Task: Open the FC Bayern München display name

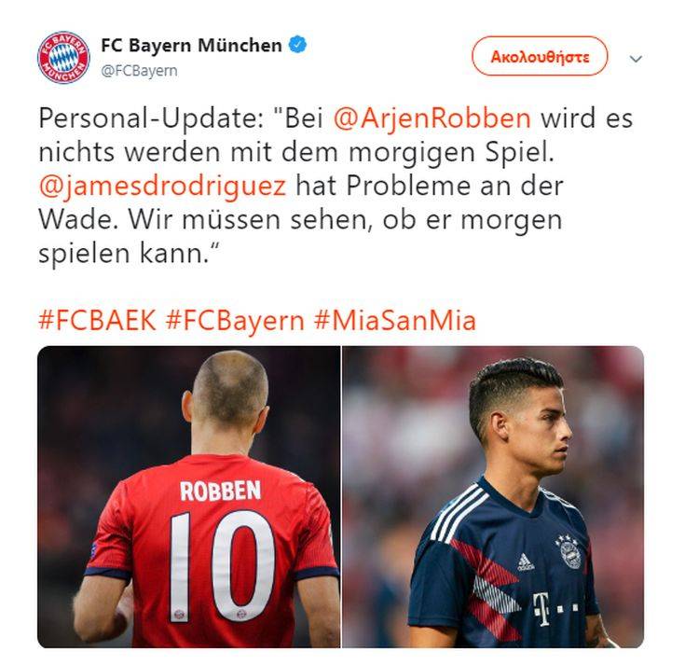Action: (x=191, y=45)
